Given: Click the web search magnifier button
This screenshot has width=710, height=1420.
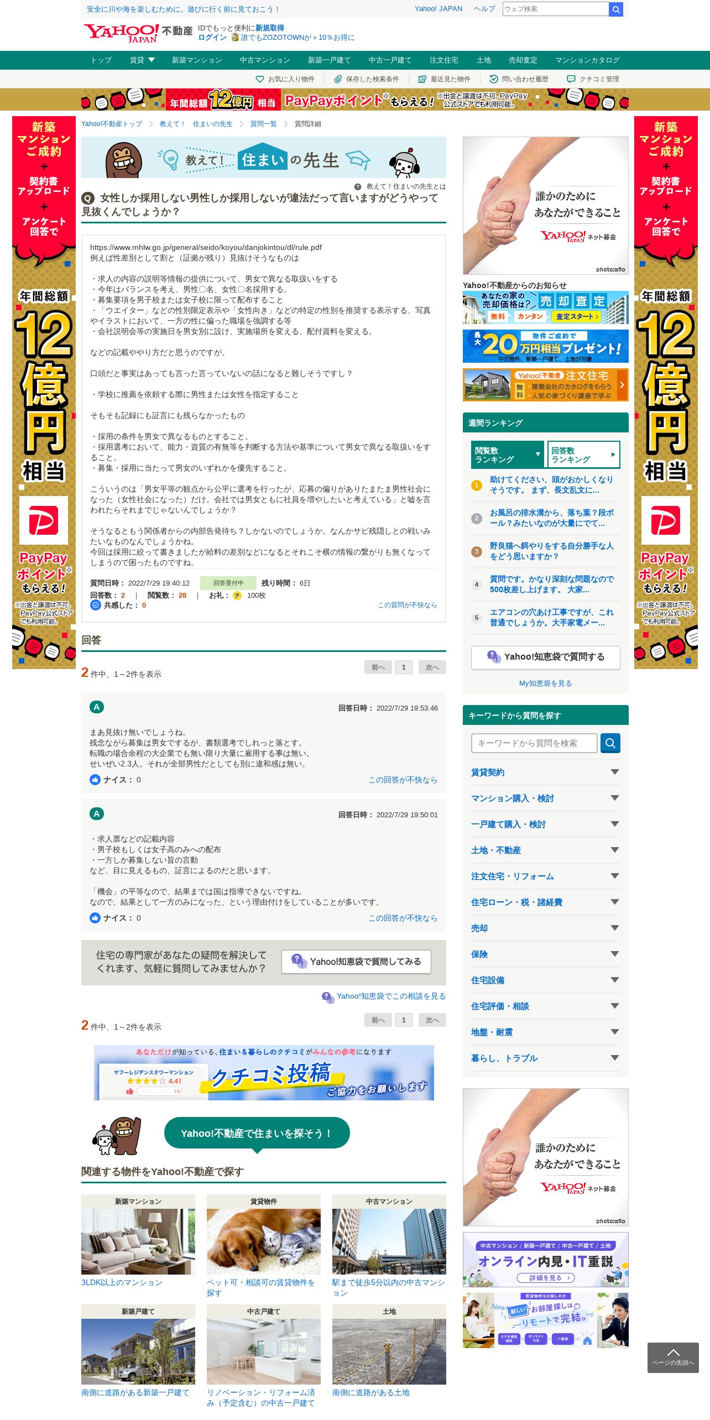Looking at the screenshot, I should coord(616,9).
